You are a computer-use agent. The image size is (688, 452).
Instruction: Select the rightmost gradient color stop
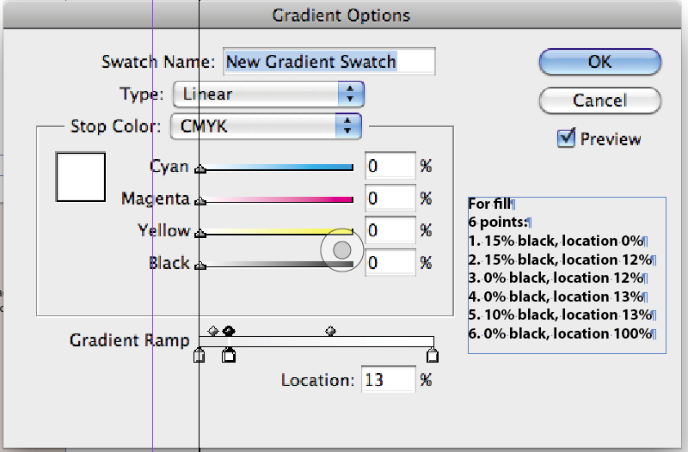click(x=433, y=355)
